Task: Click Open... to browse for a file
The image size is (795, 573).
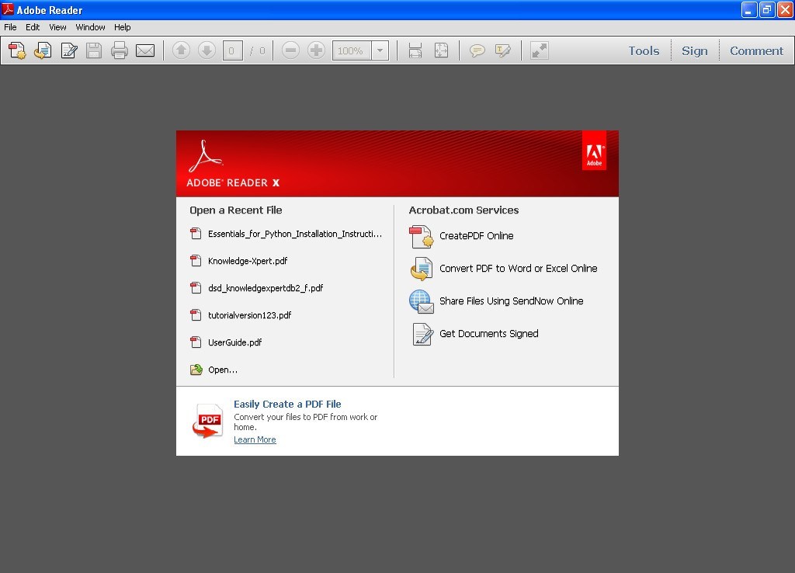Action: [222, 370]
